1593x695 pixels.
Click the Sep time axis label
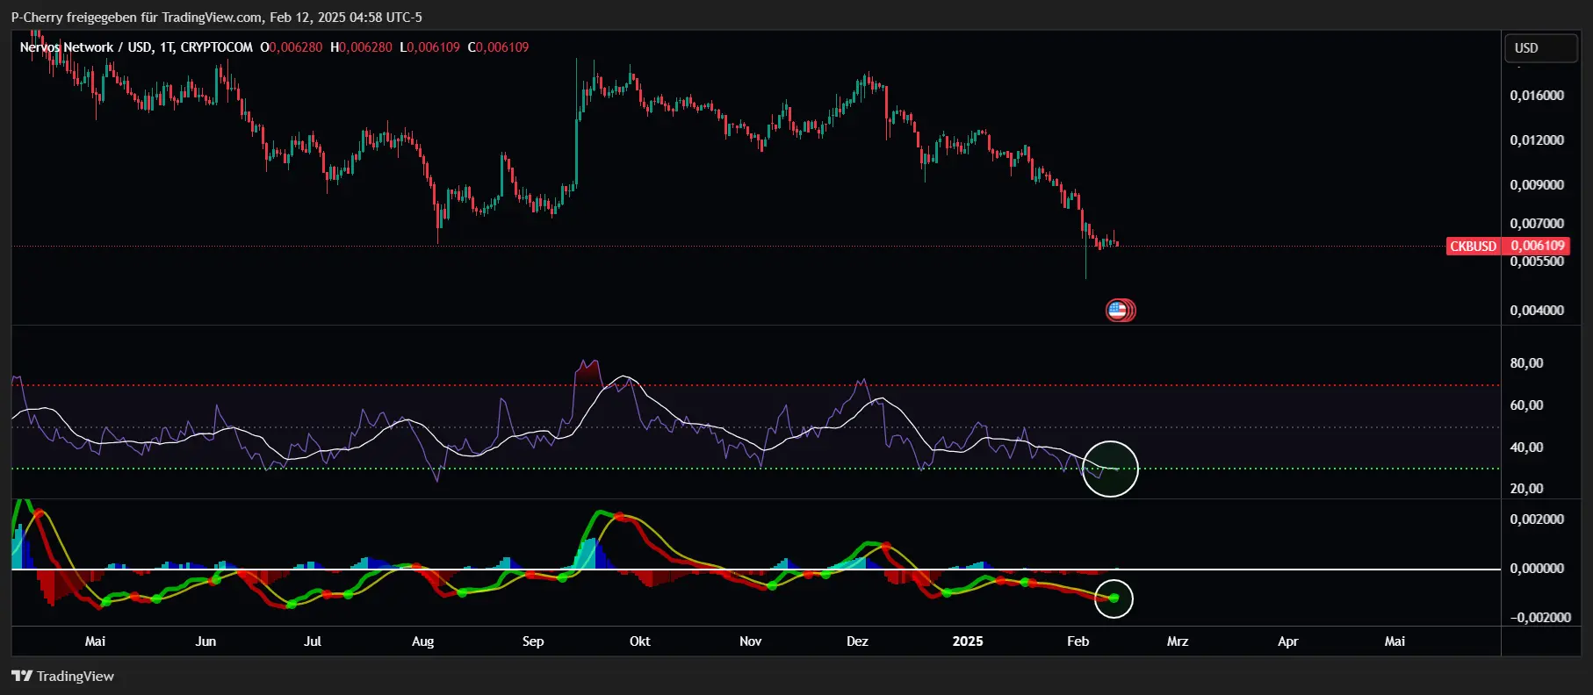click(x=533, y=641)
